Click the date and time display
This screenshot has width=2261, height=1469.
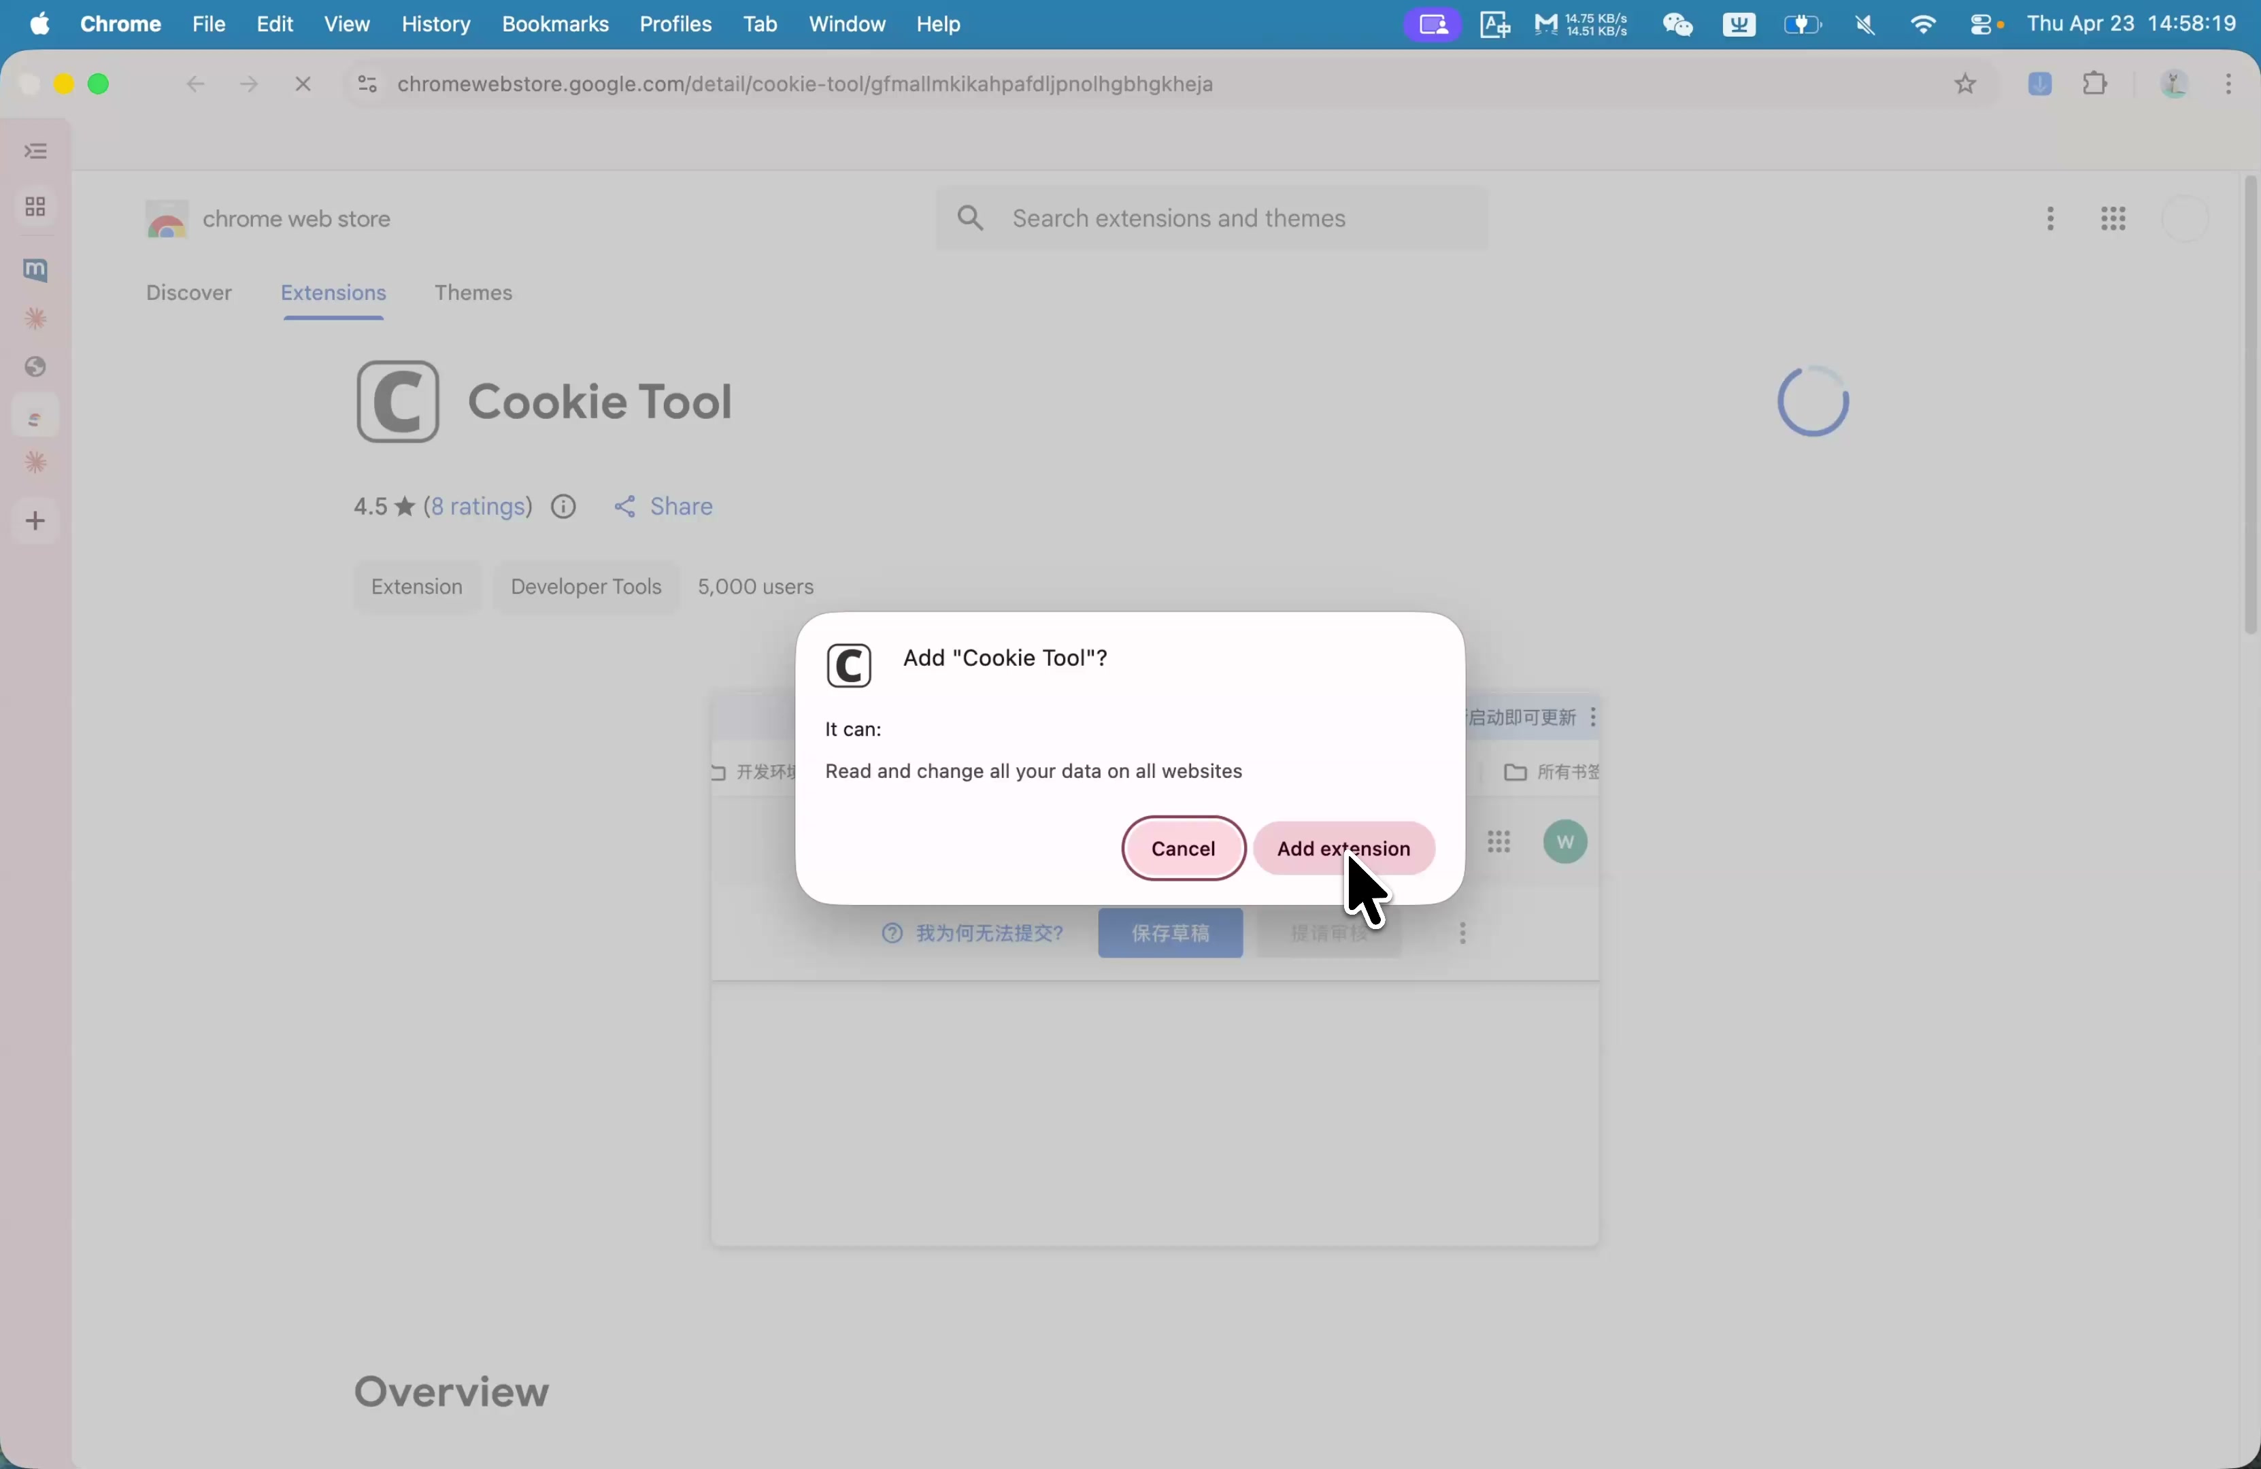point(2132,24)
